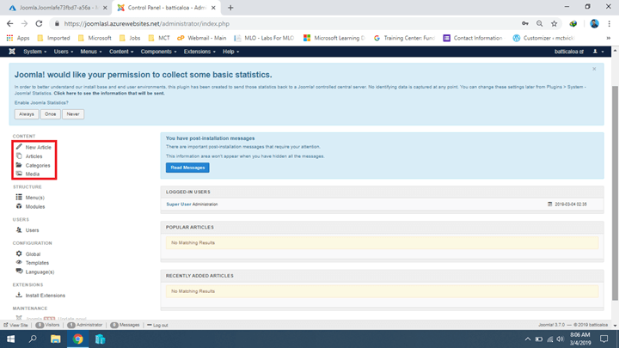Expand the Extensions dropdown
Screen dimensions: 619x348
point(199,52)
